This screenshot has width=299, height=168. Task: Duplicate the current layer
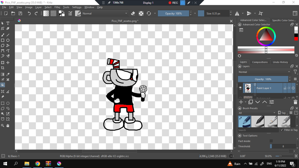[250, 102]
